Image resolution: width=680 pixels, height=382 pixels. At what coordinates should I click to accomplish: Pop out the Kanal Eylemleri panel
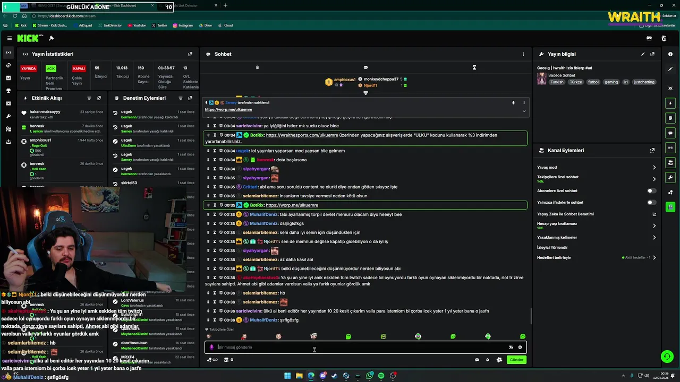[x=652, y=151]
